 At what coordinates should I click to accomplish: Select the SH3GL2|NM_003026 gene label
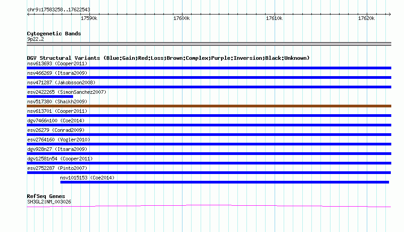[x=49, y=202]
